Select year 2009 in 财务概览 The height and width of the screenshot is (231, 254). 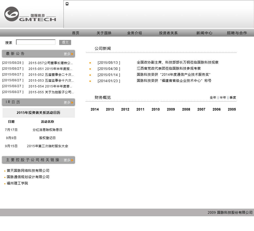(171, 110)
